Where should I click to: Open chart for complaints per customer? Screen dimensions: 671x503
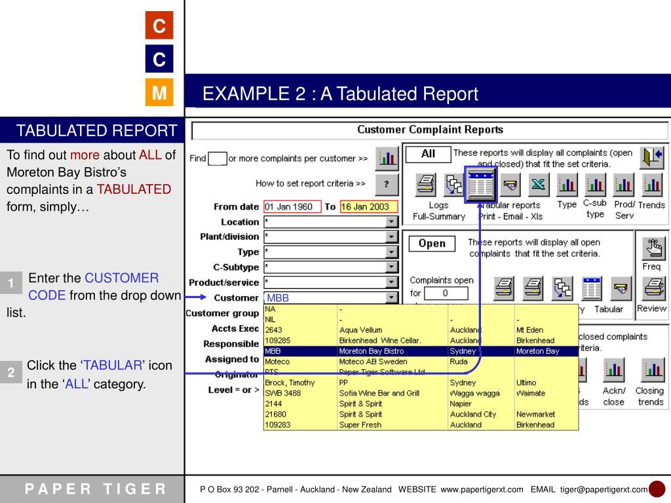tap(387, 158)
